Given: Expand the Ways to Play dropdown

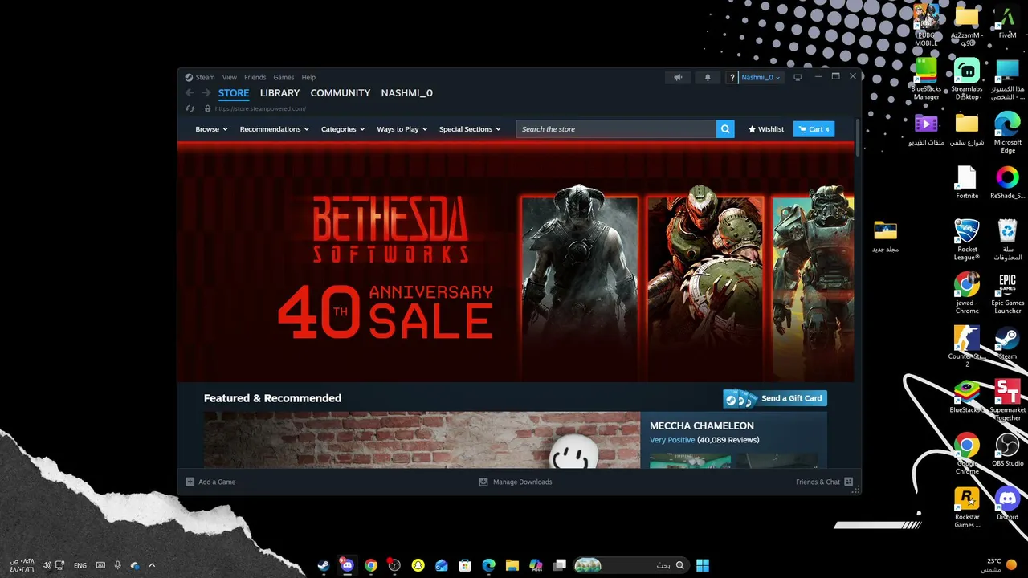Looking at the screenshot, I should pos(402,129).
